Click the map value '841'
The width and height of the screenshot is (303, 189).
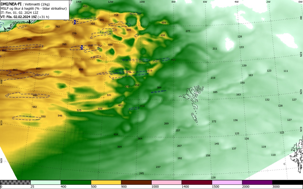(x=102, y=20)
